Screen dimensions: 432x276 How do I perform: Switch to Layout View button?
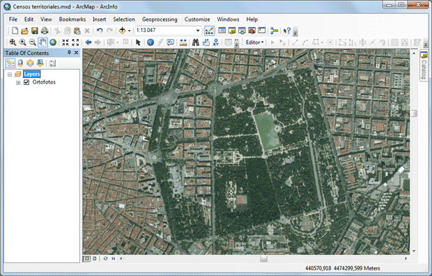95,259
